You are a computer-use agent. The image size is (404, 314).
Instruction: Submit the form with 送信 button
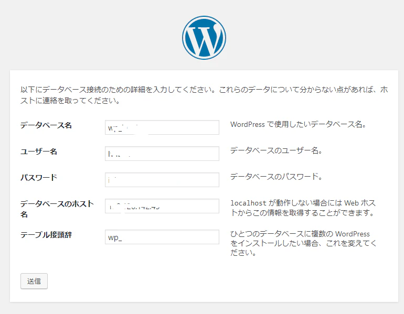click(x=34, y=281)
